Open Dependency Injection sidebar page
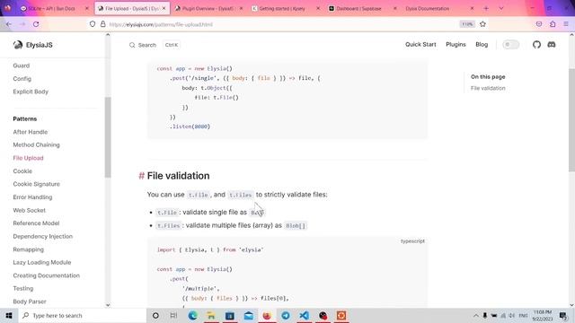The width and height of the screenshot is (575, 323). tap(42, 236)
